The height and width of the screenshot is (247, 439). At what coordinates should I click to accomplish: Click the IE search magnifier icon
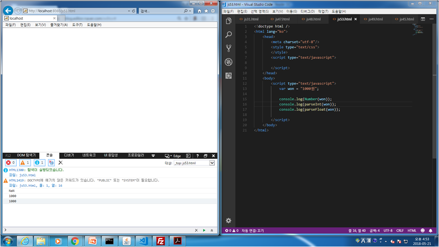[185, 11]
